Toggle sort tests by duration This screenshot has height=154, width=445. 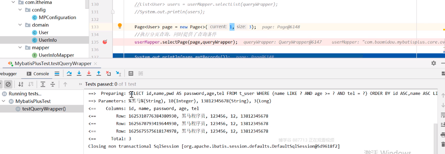point(31,84)
